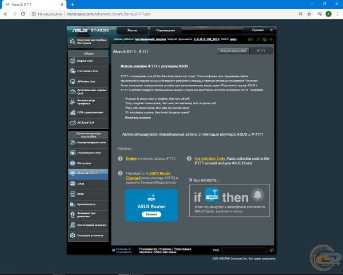The image size is (343, 275).
Task: Click the gamepad status icon in header
Action: click(250, 40)
